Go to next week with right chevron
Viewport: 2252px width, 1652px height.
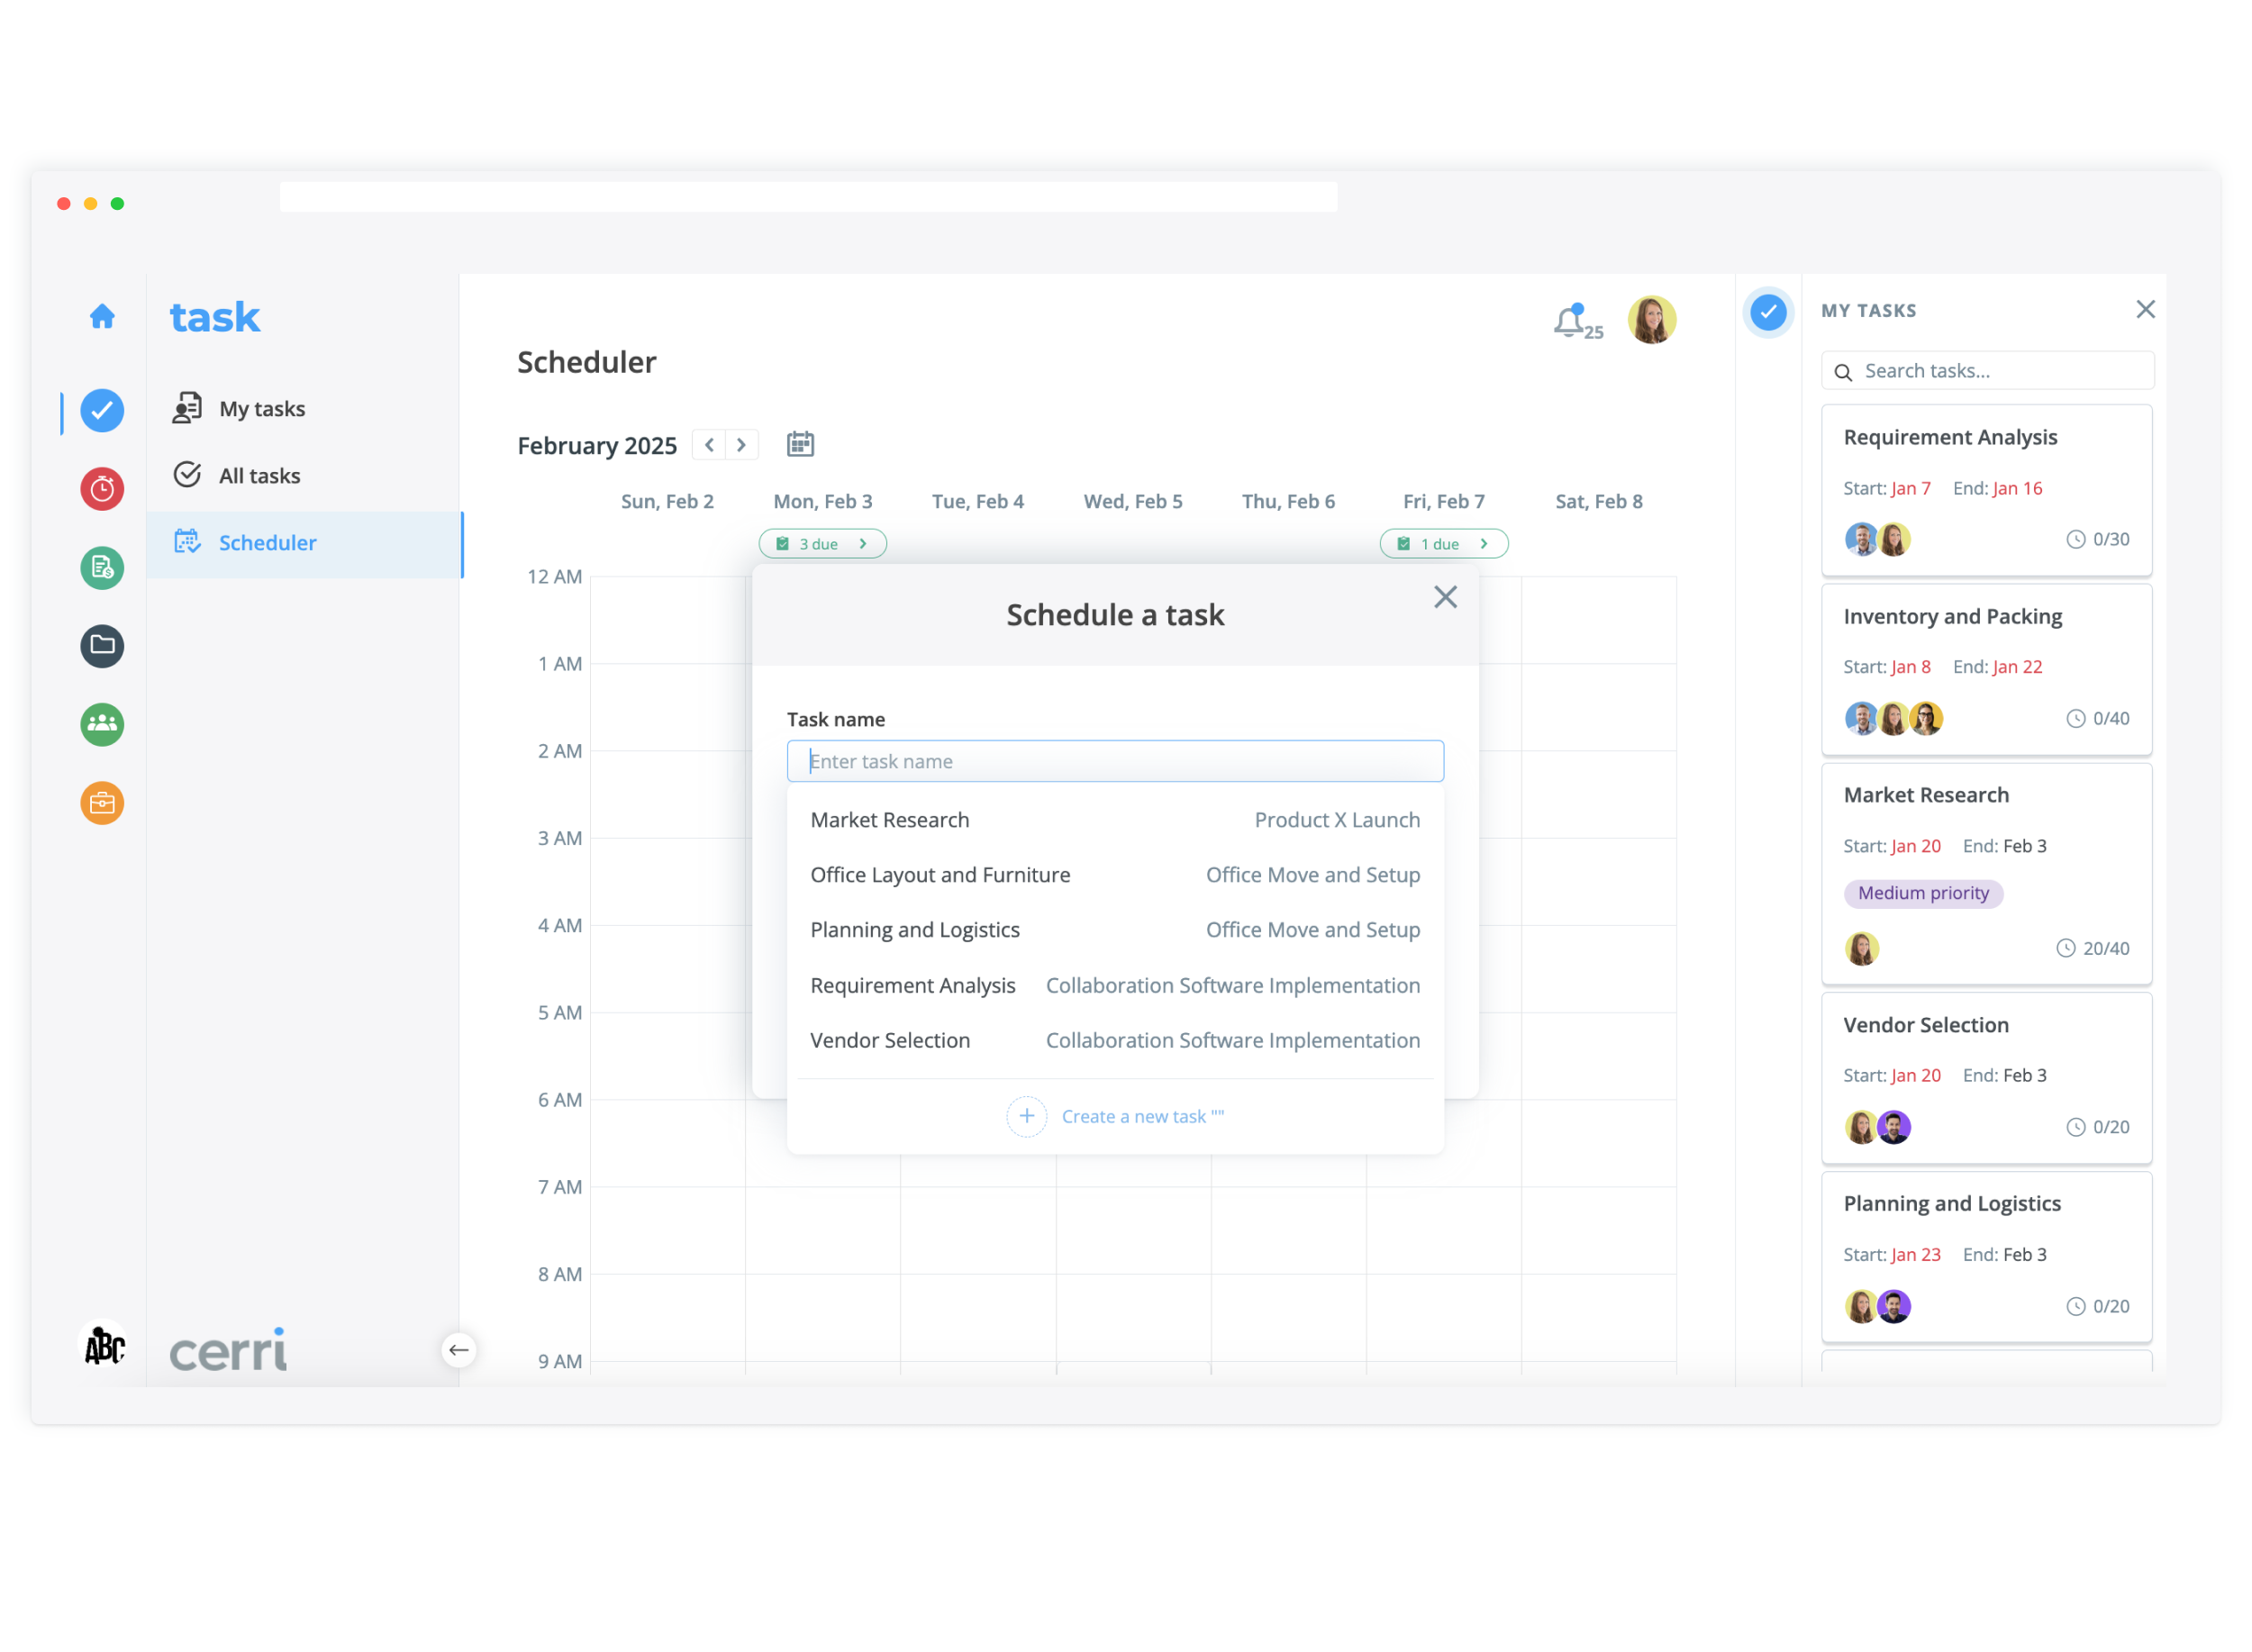click(741, 445)
